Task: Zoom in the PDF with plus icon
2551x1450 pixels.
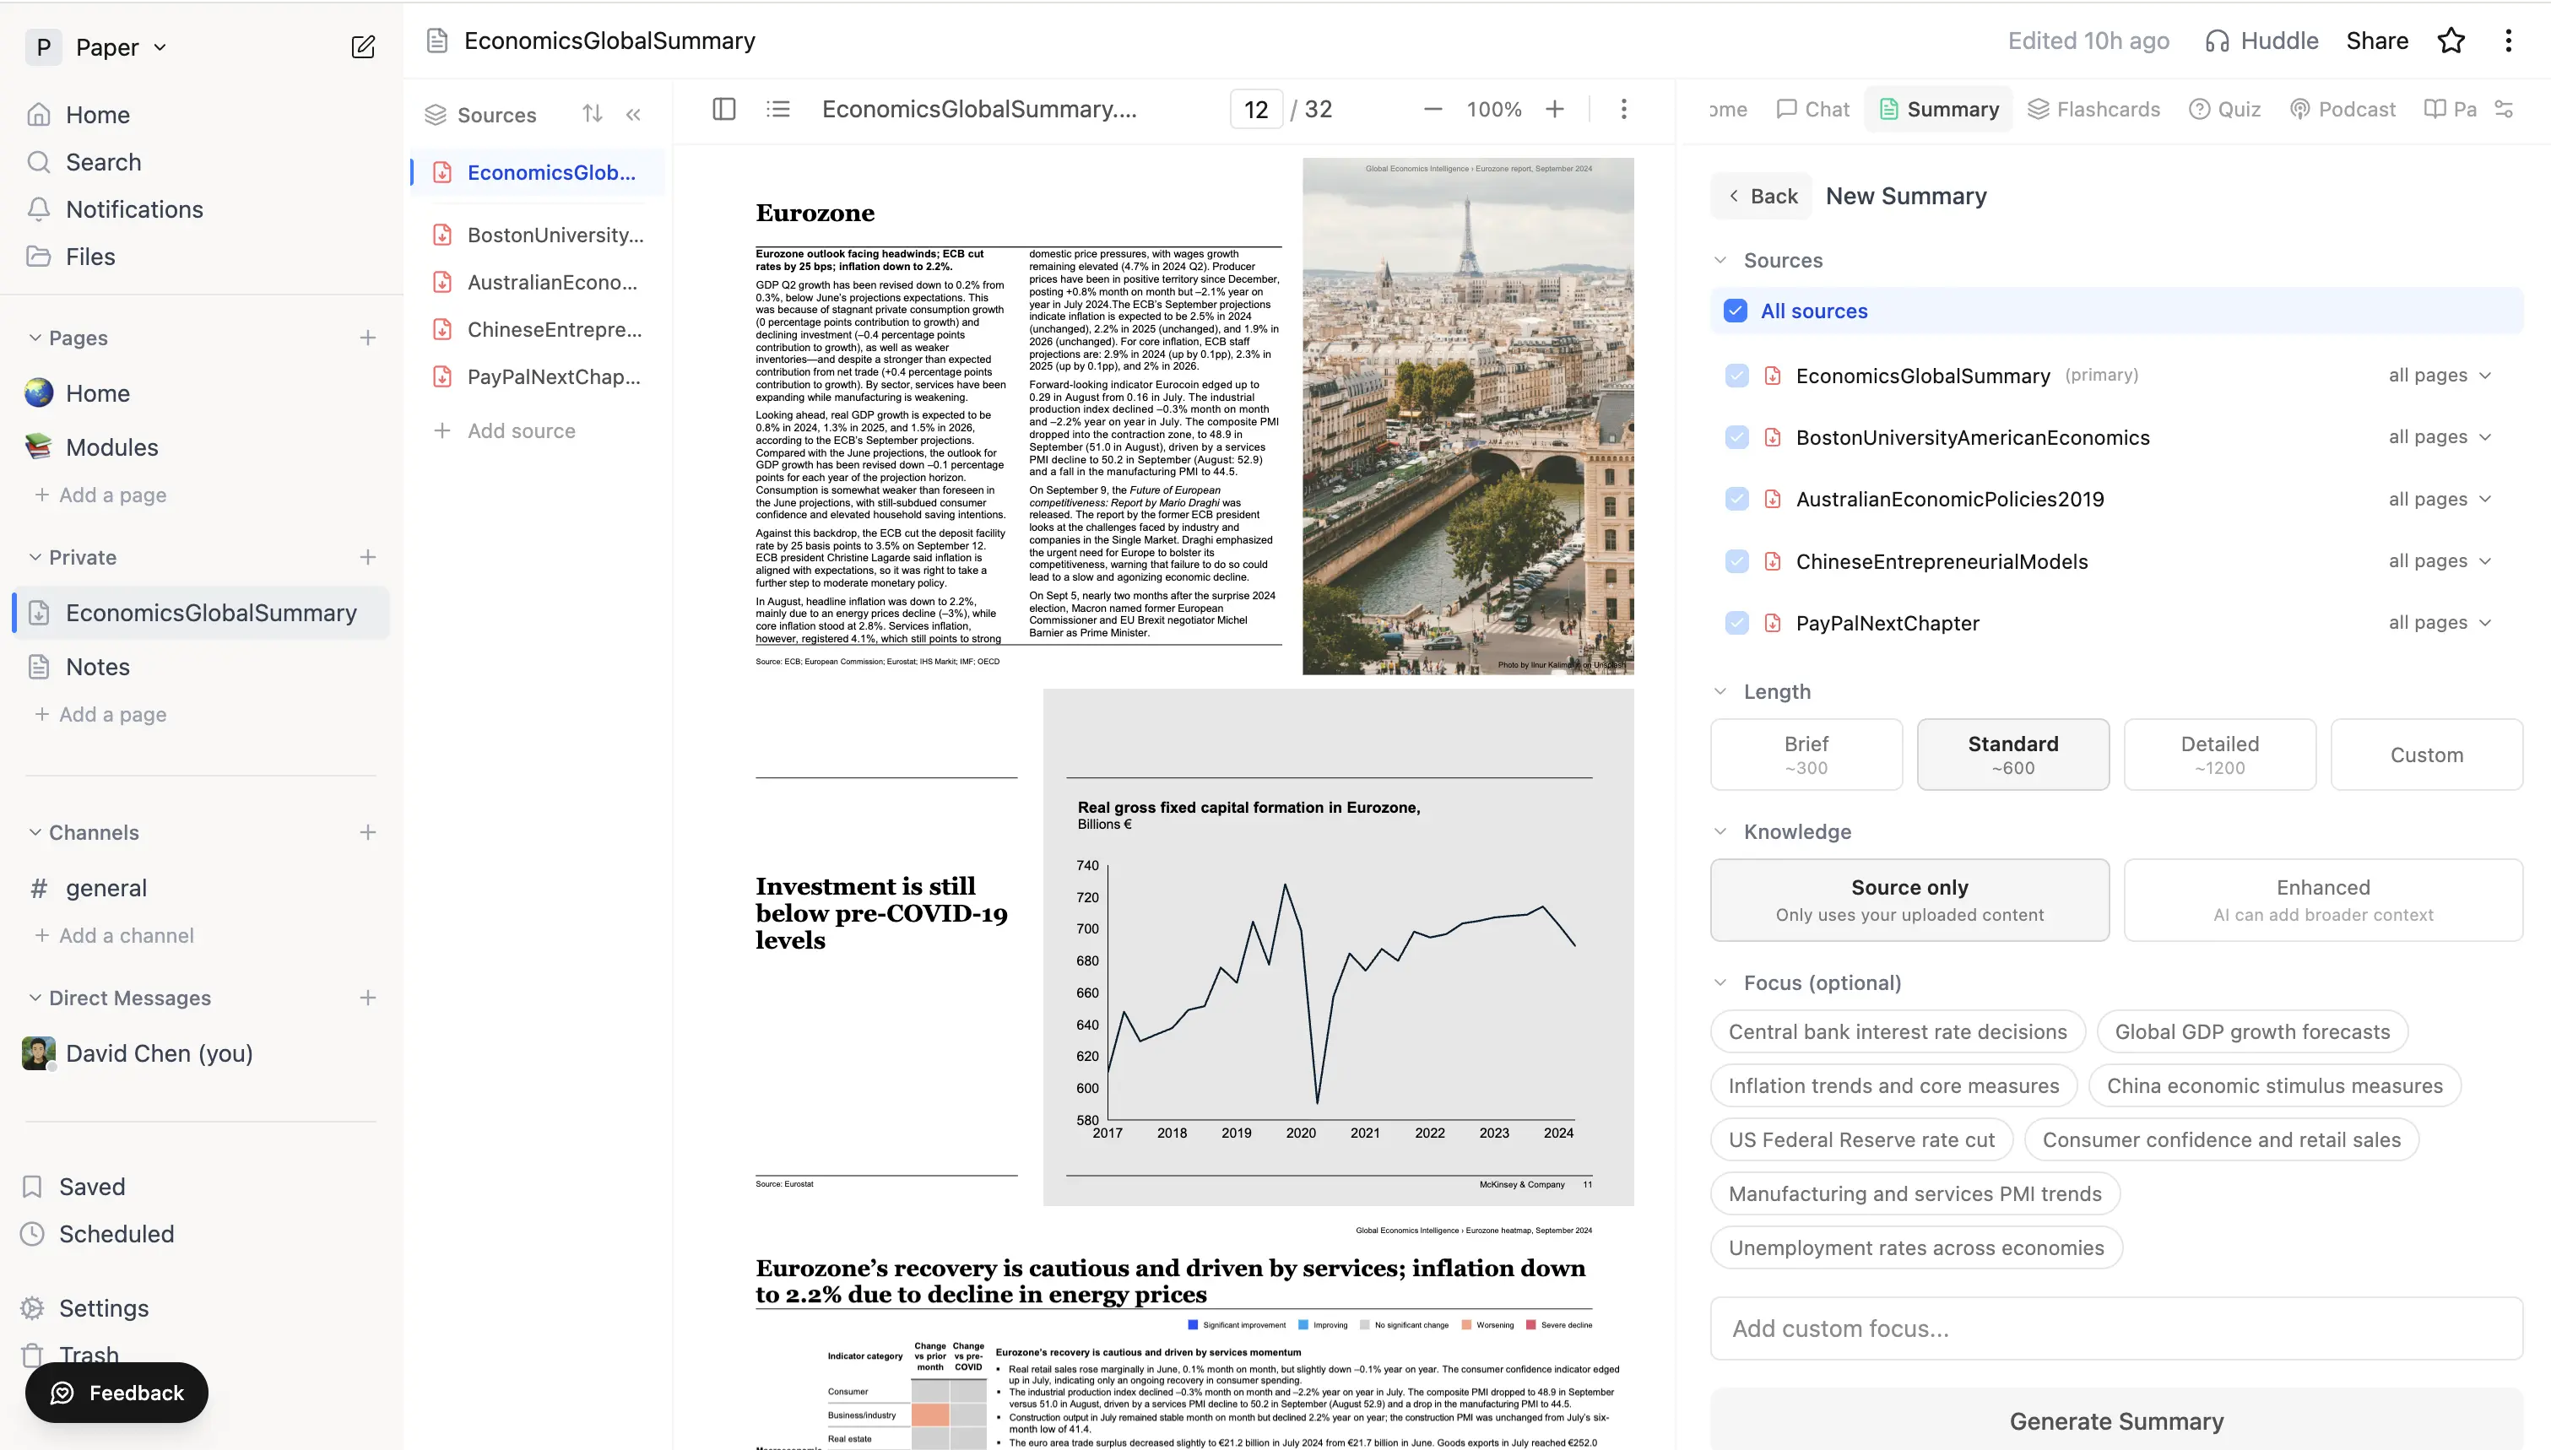Action: [x=1554, y=109]
